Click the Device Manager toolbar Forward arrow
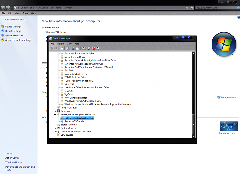Viewport: 240px width, 174px height. 56,48
